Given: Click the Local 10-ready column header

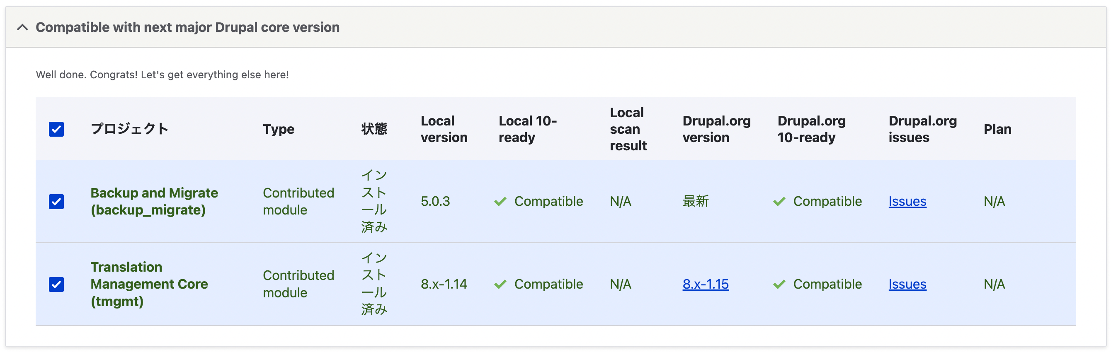Looking at the screenshot, I should [x=527, y=129].
